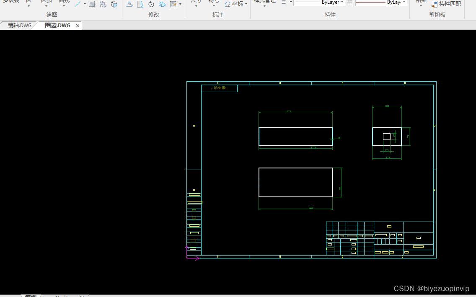Expand the 曲线 curve dropdown arrow
The width and height of the screenshot is (476, 297).
pos(64,6)
